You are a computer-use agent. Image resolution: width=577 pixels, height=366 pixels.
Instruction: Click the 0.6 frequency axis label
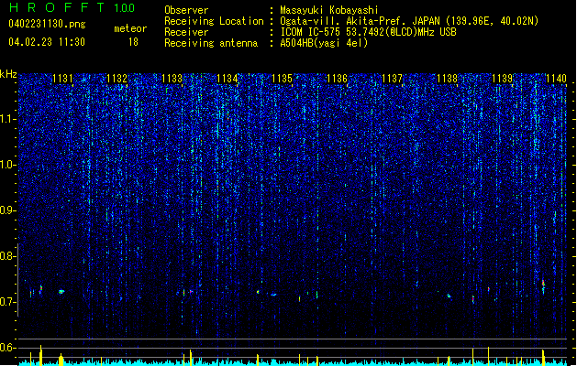coord(7,348)
